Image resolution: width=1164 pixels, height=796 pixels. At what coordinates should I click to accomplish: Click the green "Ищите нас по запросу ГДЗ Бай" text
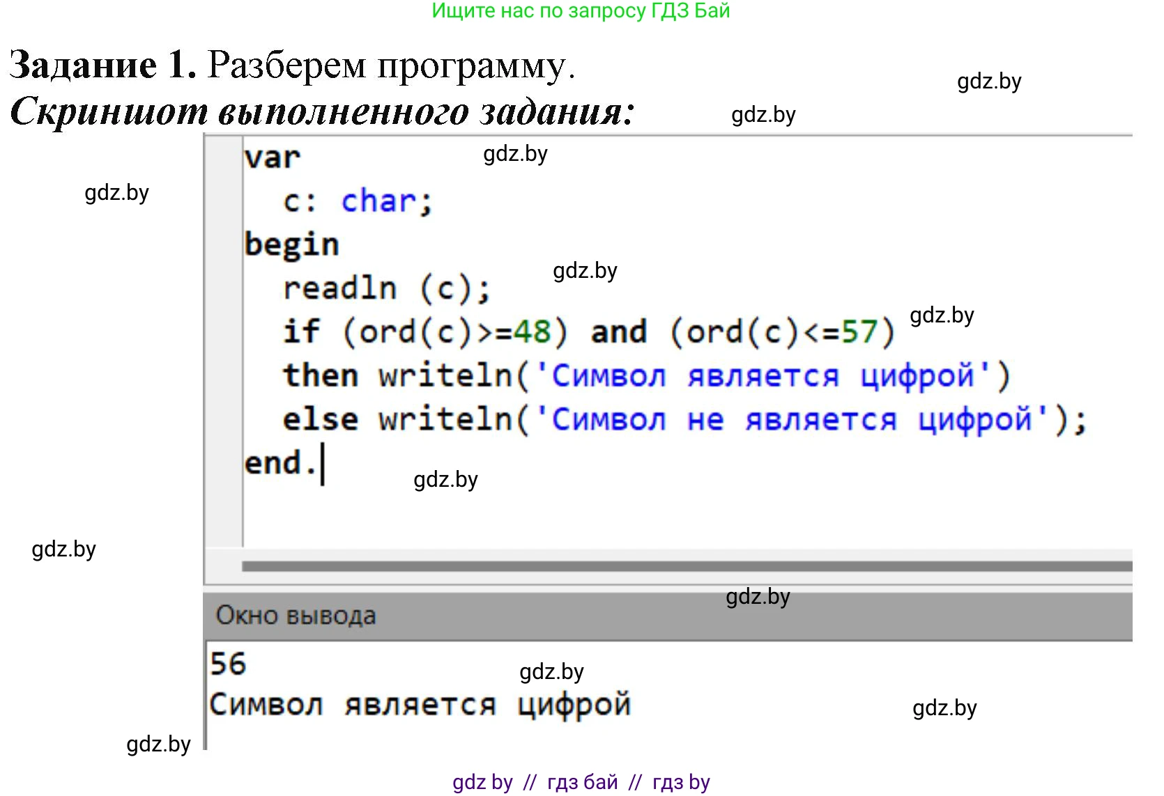[581, 11]
